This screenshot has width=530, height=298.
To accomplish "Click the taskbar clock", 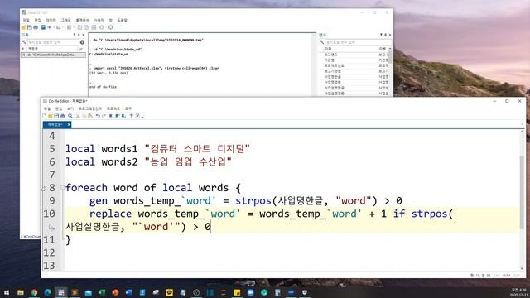I will pos(519,292).
